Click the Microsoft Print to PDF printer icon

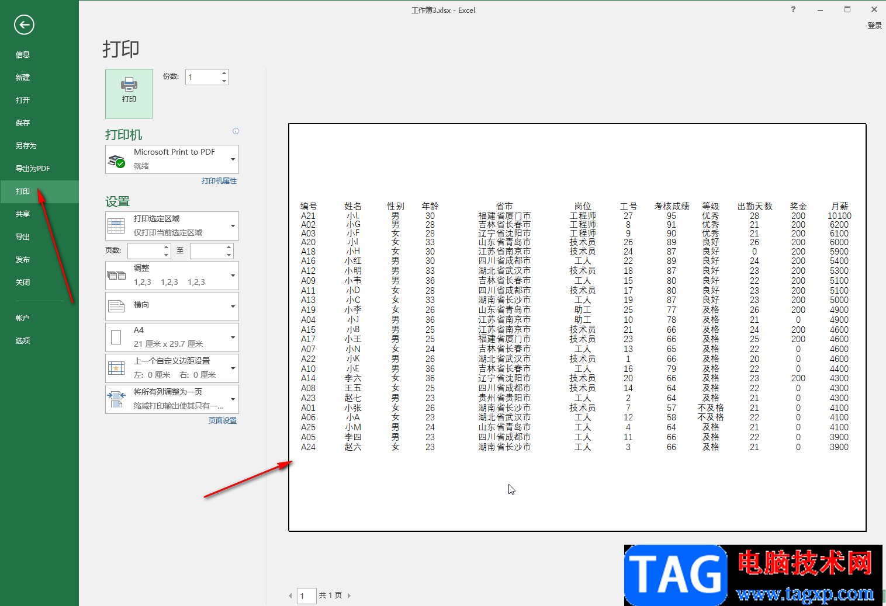[x=117, y=161]
